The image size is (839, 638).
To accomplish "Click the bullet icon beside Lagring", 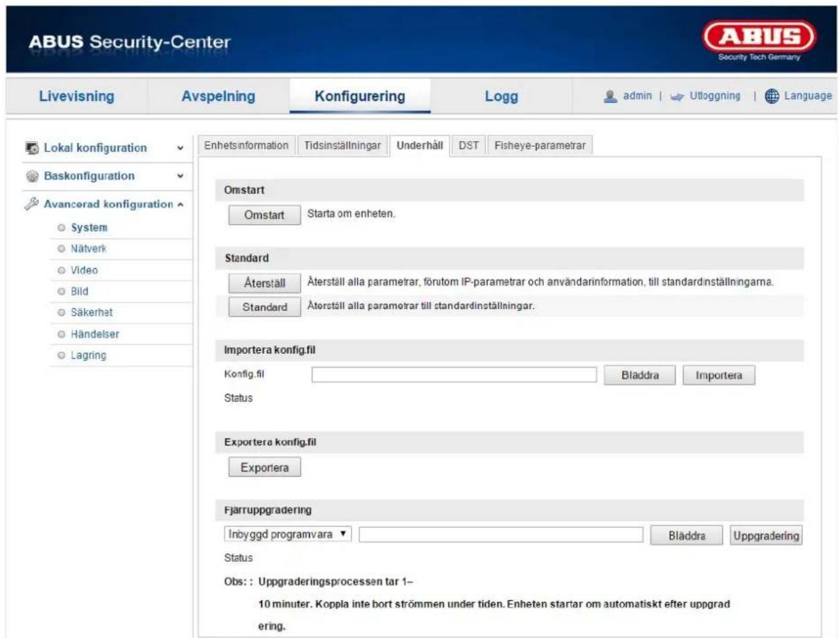I will point(62,356).
